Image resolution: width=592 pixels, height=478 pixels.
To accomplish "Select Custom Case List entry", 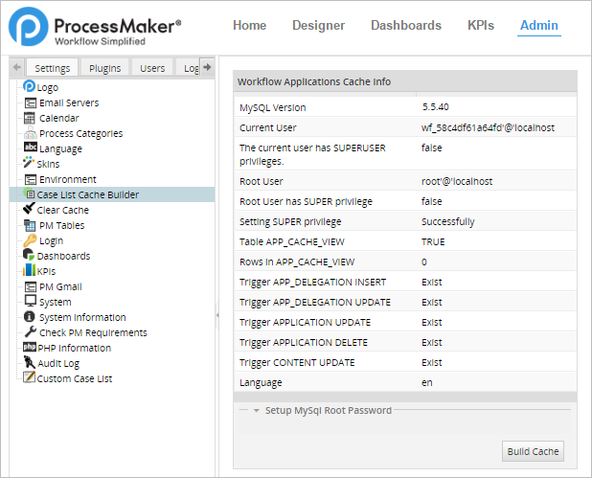I will (x=74, y=378).
